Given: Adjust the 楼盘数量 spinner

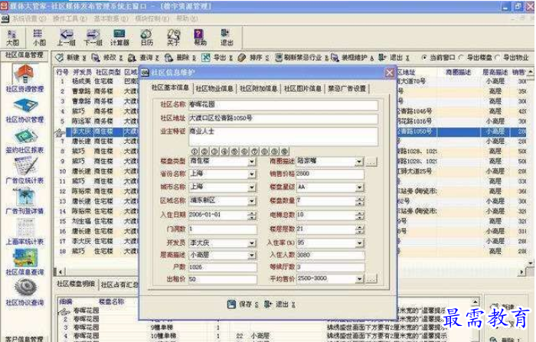Looking at the screenshot, I should pyautogui.click(x=359, y=201).
